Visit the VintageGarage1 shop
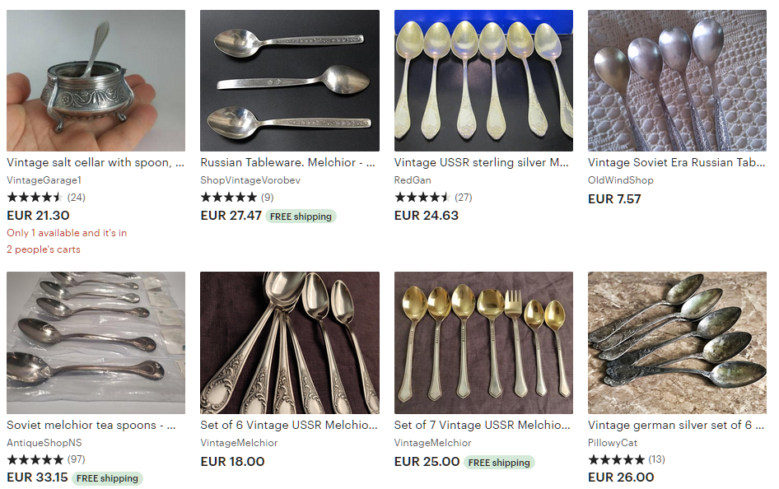Viewport: 779px width, 489px height. [x=44, y=180]
